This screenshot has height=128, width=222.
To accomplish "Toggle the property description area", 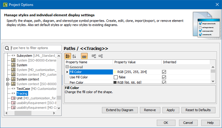I will [x=84, y=56].
